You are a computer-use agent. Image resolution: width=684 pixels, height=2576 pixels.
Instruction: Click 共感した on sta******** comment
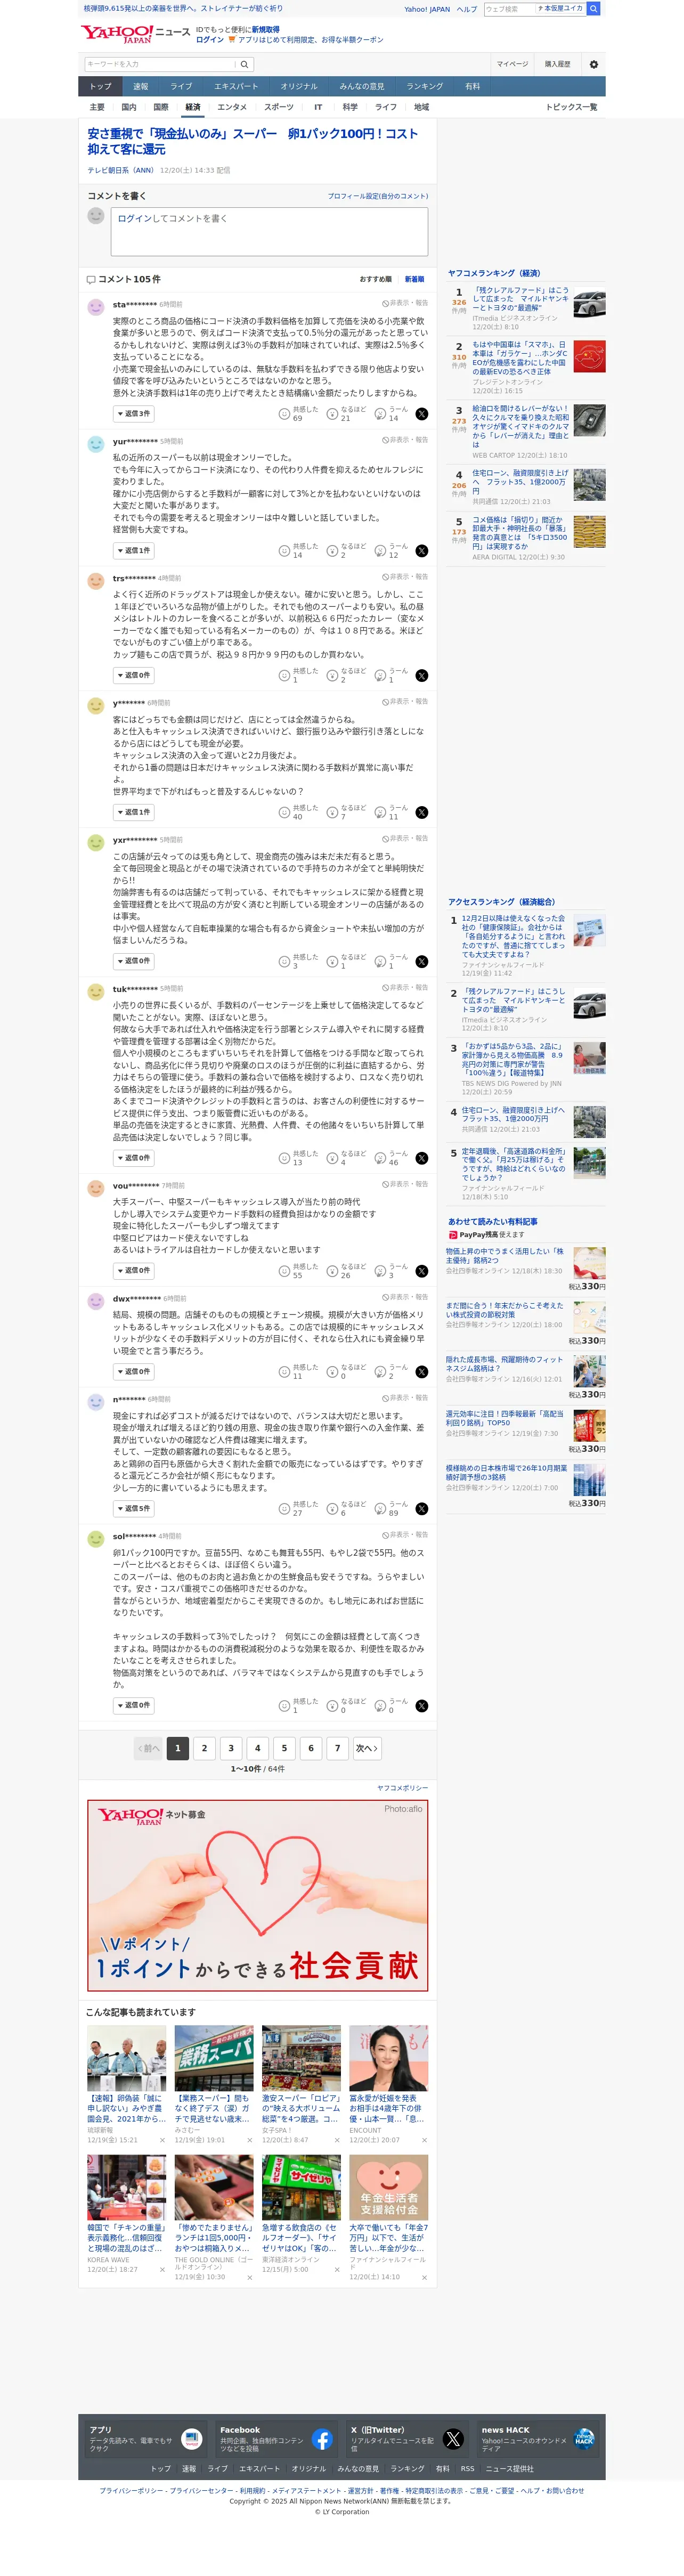click(x=298, y=414)
